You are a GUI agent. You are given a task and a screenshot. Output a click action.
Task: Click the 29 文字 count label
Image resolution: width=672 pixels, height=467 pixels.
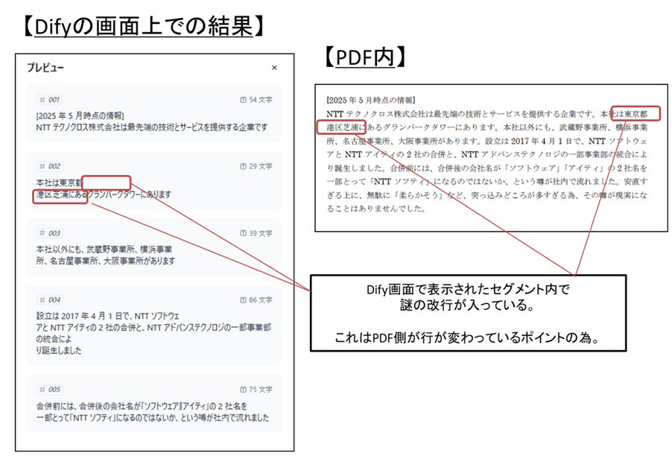[x=261, y=166]
